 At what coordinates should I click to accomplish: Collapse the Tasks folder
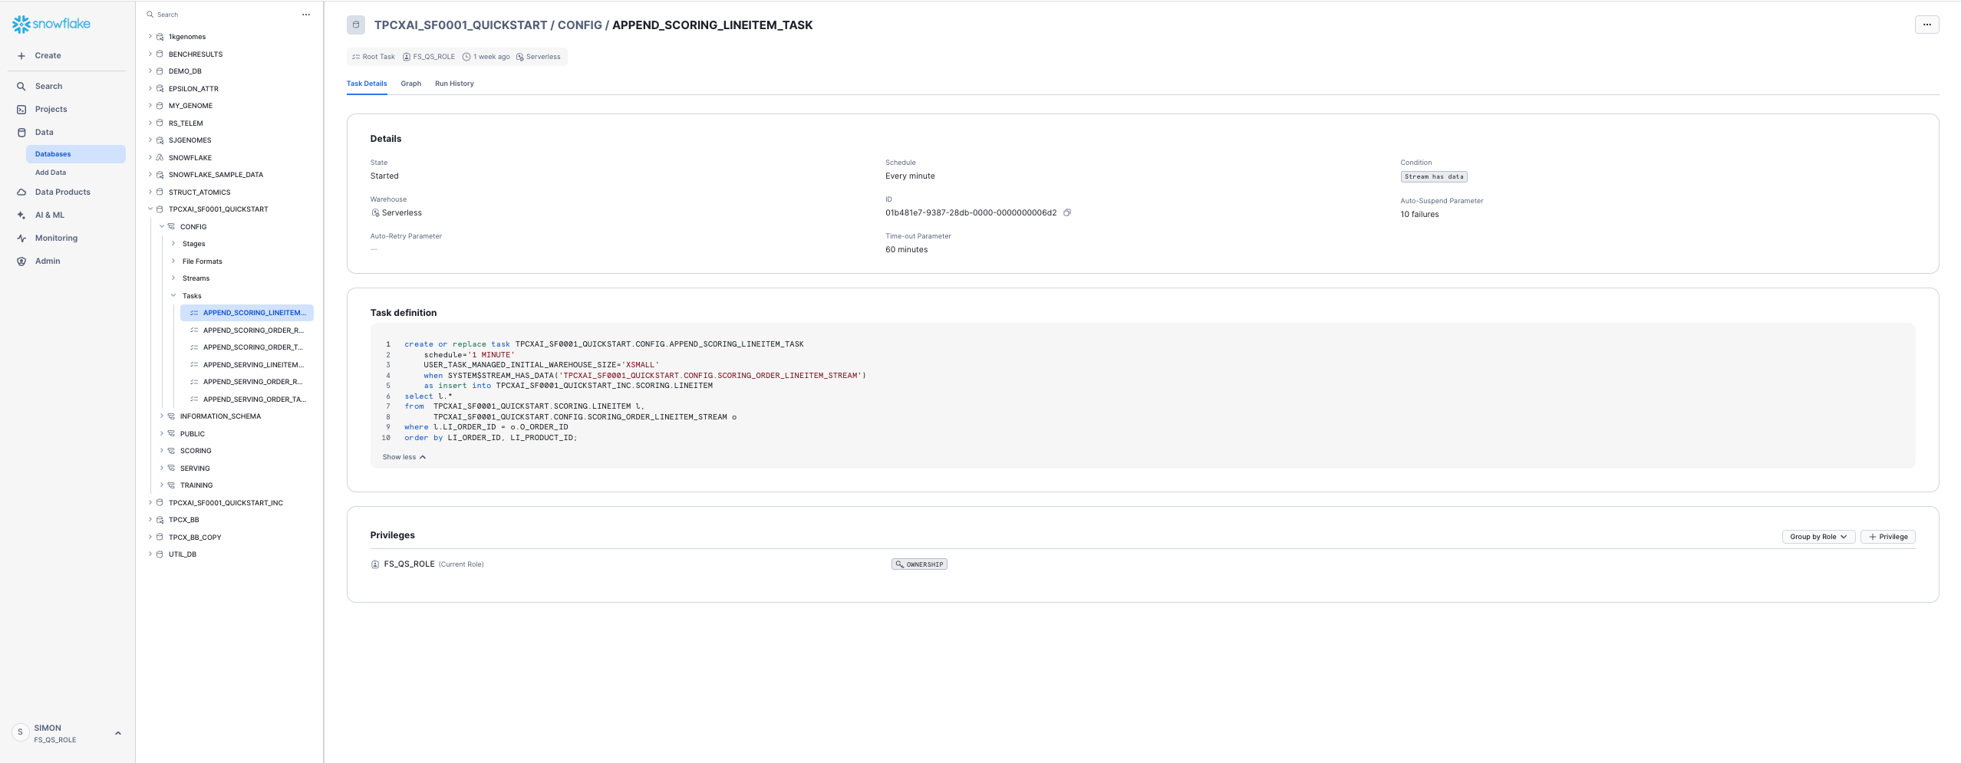click(x=173, y=296)
